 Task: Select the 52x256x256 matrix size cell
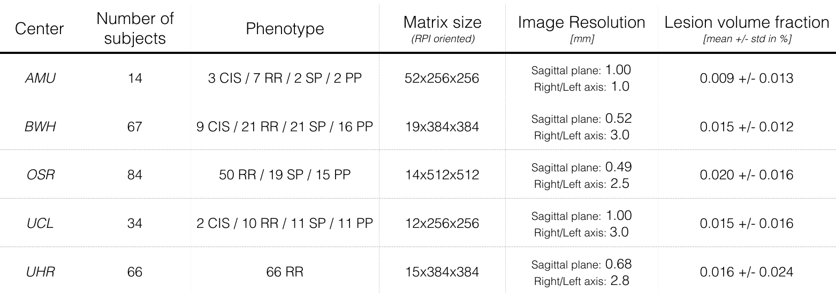[442, 78]
